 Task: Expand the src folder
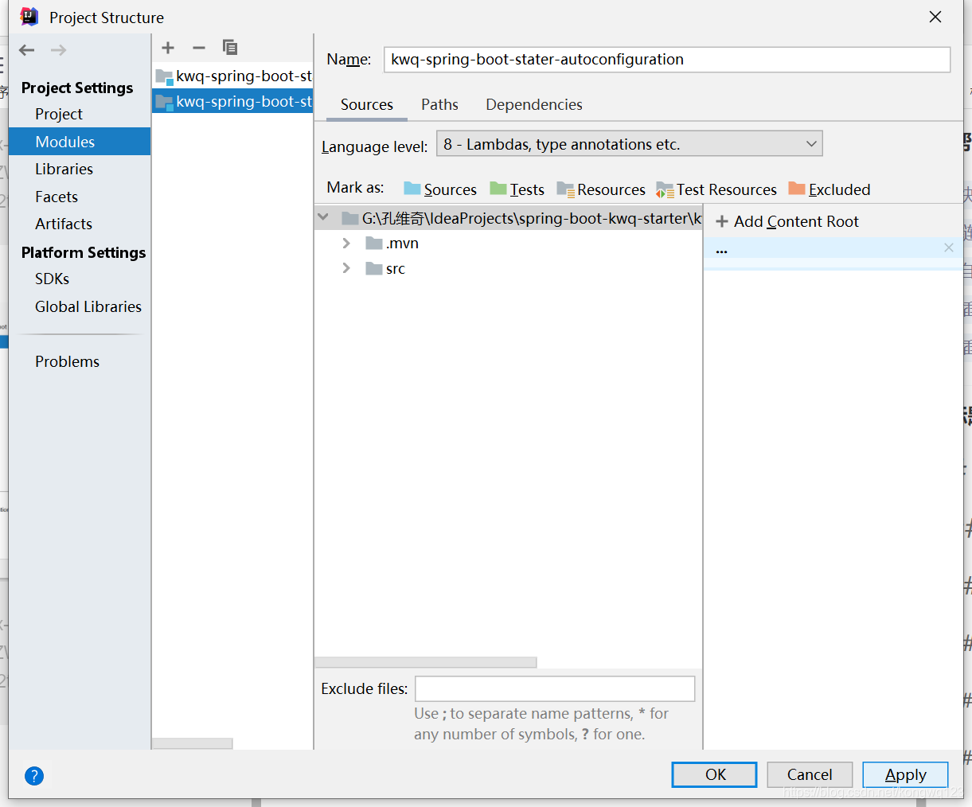(346, 268)
